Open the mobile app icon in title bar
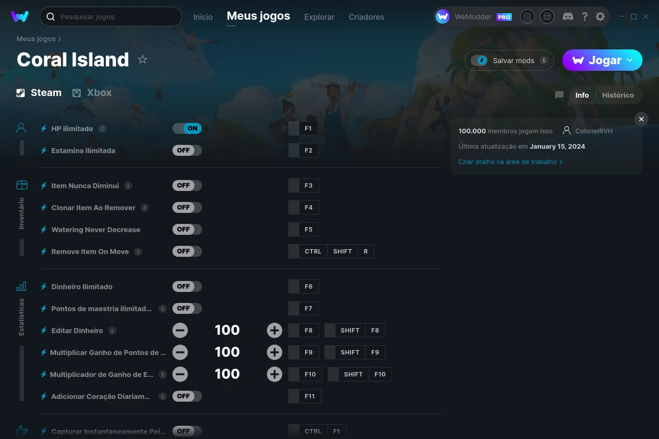Image resolution: width=659 pixels, height=439 pixels. point(527,16)
